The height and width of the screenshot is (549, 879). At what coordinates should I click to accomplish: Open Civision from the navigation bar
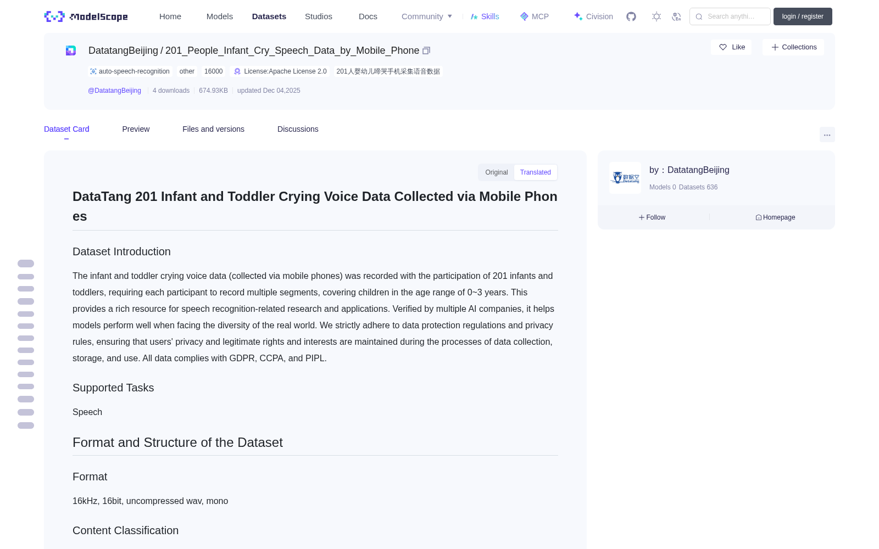tap(593, 16)
